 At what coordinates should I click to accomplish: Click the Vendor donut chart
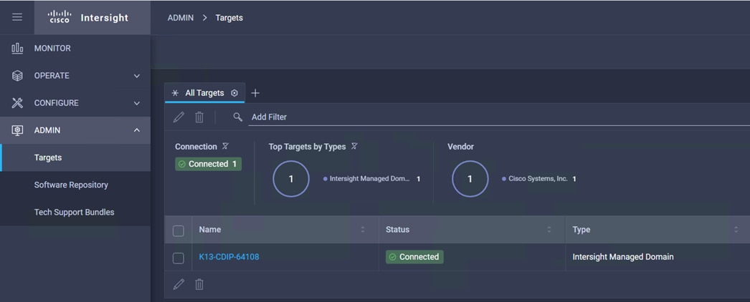[x=470, y=179]
